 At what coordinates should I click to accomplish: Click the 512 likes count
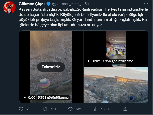point(78,109)
